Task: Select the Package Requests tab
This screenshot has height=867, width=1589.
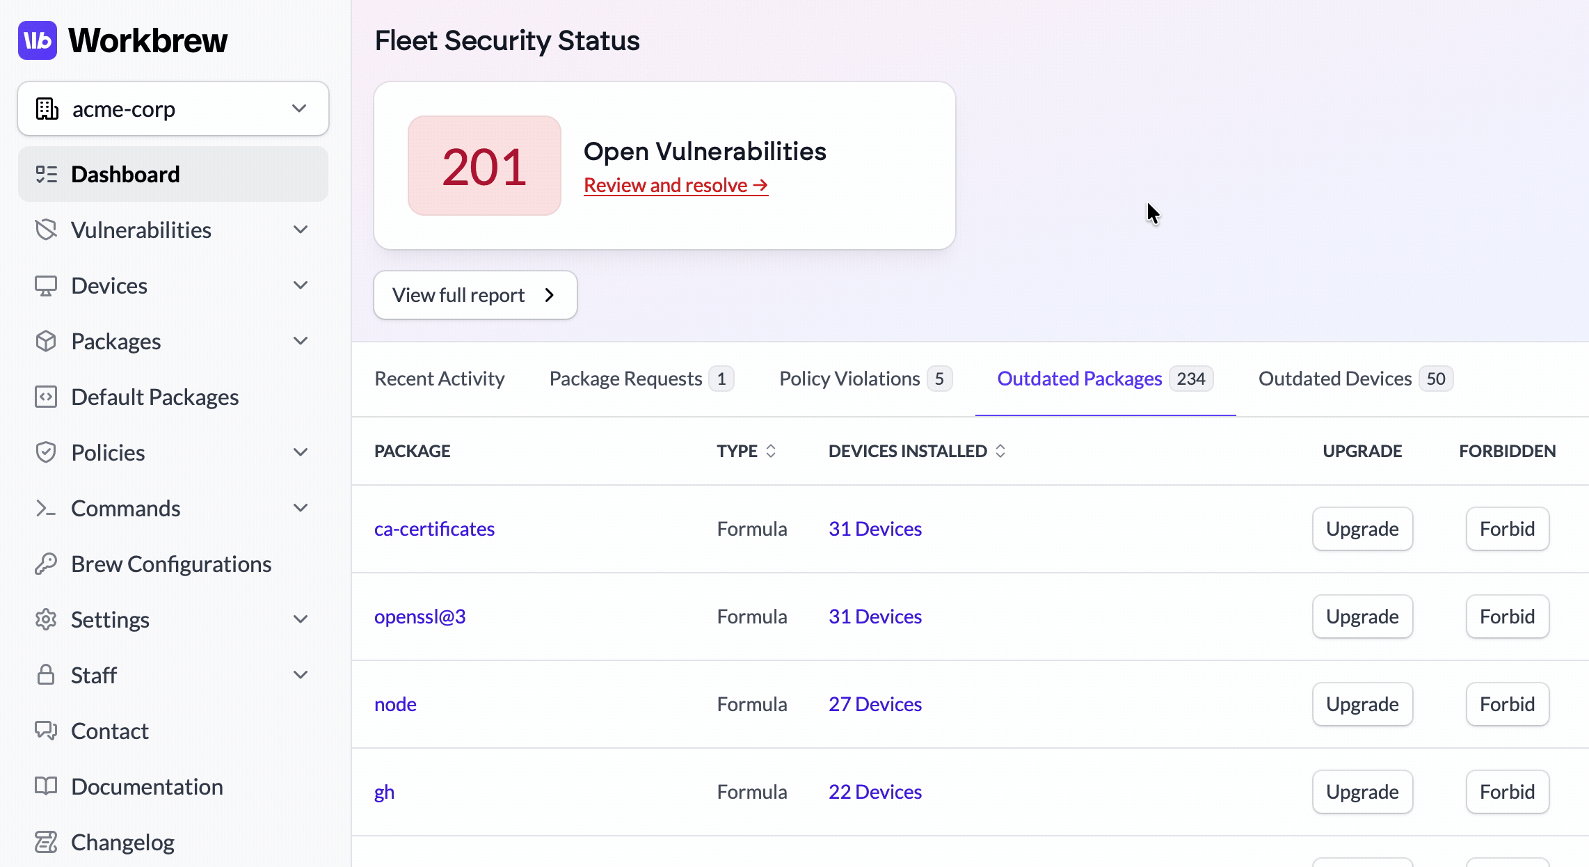Action: point(641,379)
